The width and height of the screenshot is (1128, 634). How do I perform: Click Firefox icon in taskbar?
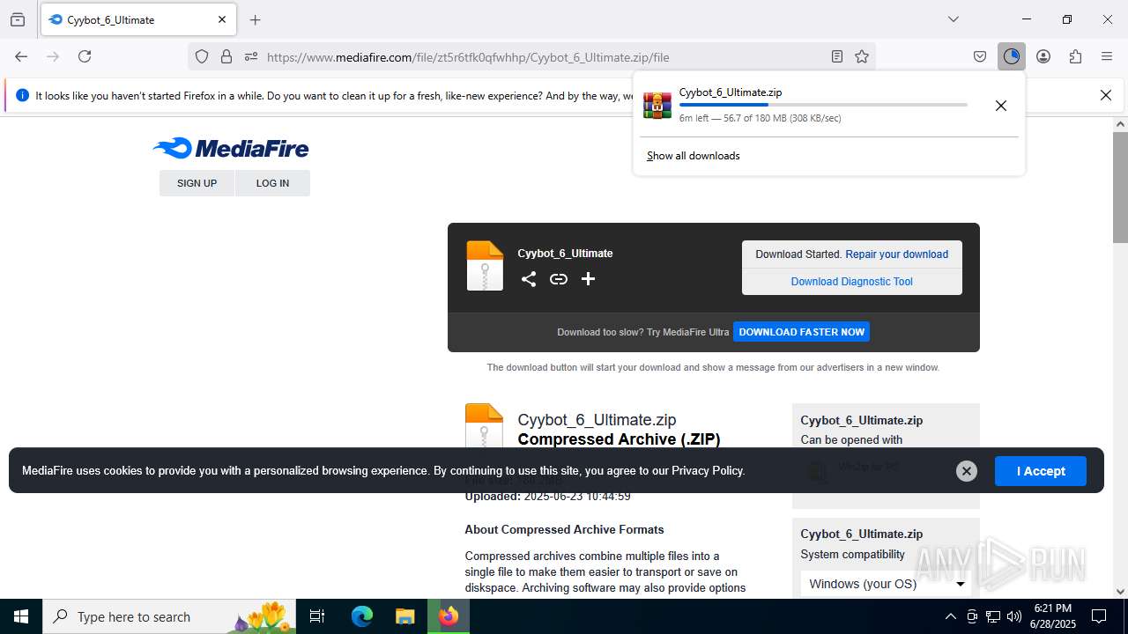449,616
